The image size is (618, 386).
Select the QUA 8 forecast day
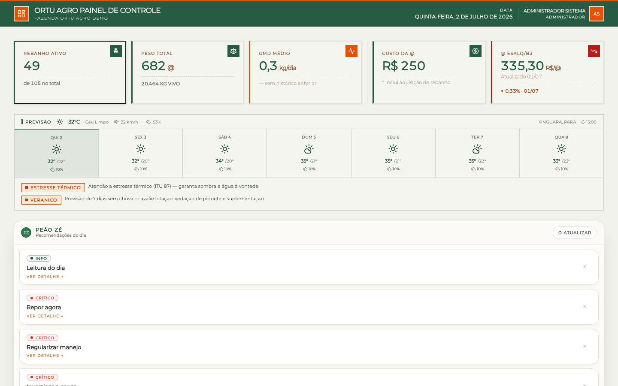point(561,154)
